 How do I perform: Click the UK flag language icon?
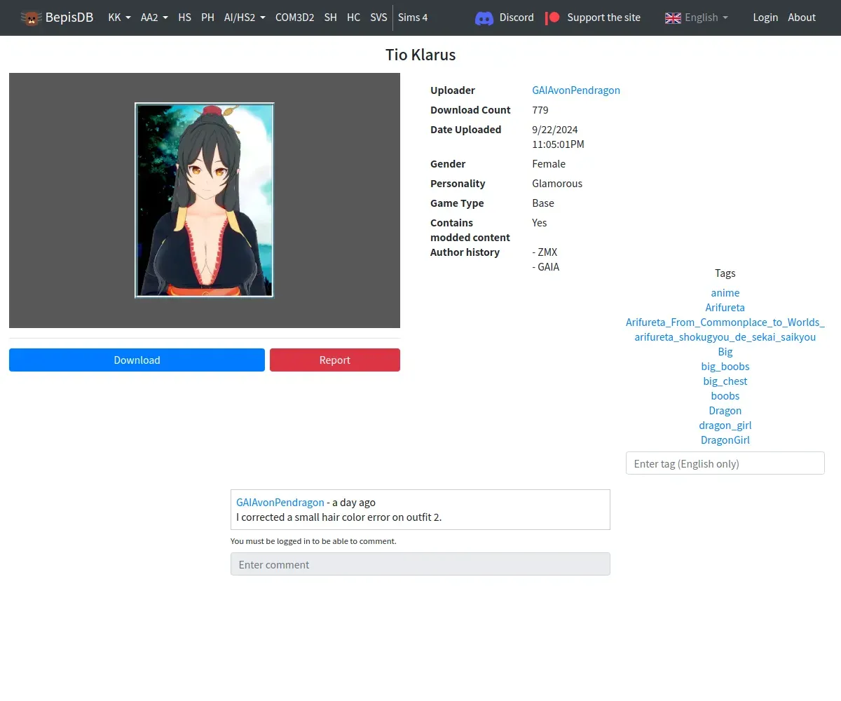pos(673,18)
